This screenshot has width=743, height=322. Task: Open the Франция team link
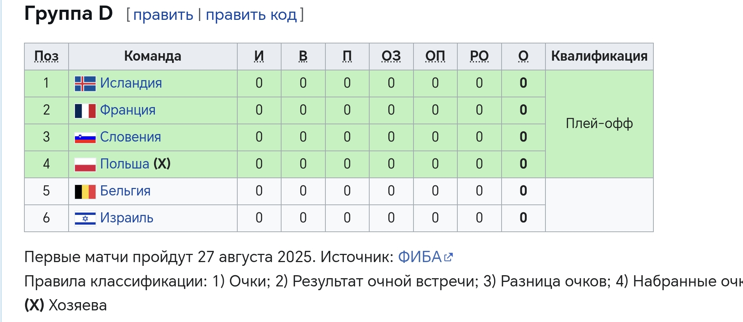[x=127, y=110]
